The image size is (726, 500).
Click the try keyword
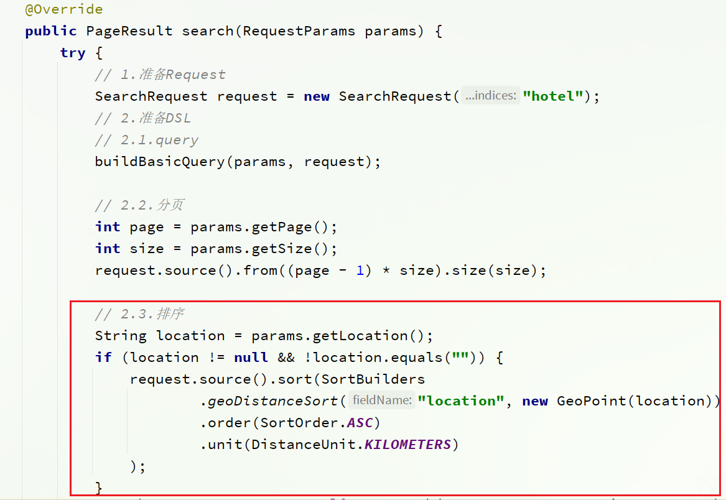click(x=73, y=53)
